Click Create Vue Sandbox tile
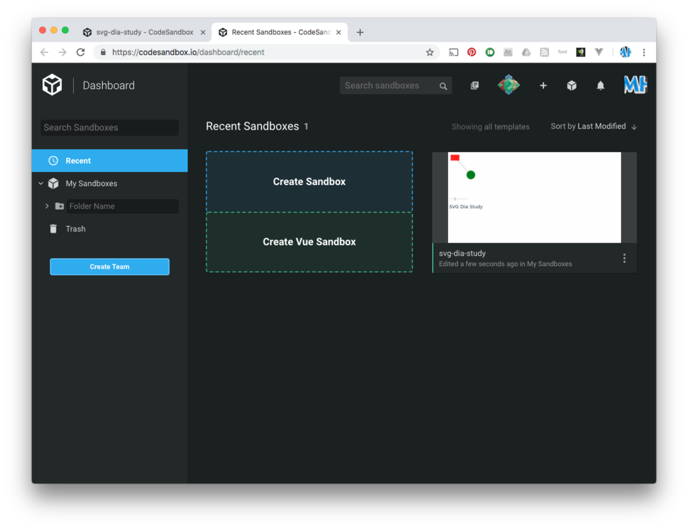Screen dimensions: 688x529 pos(309,242)
